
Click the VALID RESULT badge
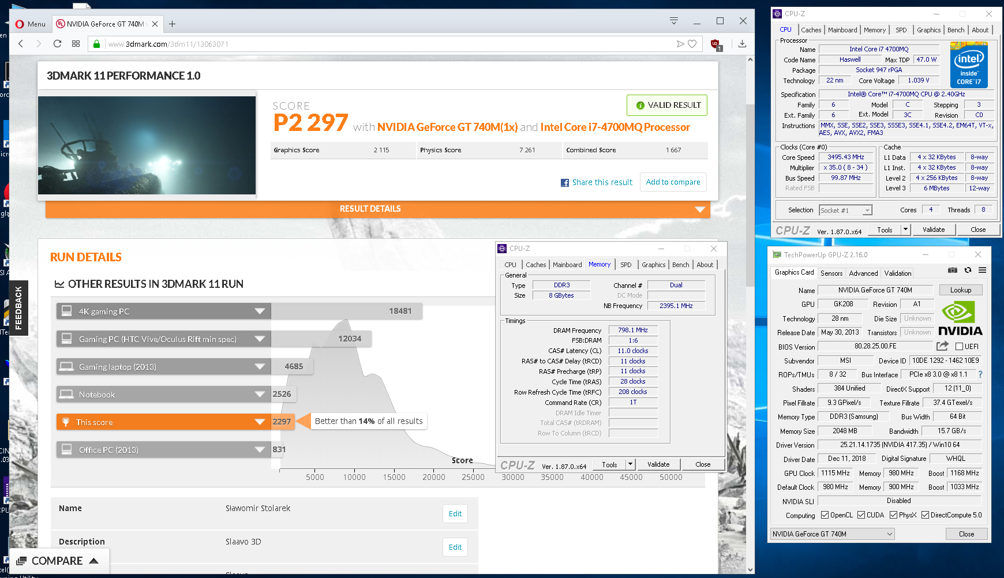pyautogui.click(x=667, y=105)
